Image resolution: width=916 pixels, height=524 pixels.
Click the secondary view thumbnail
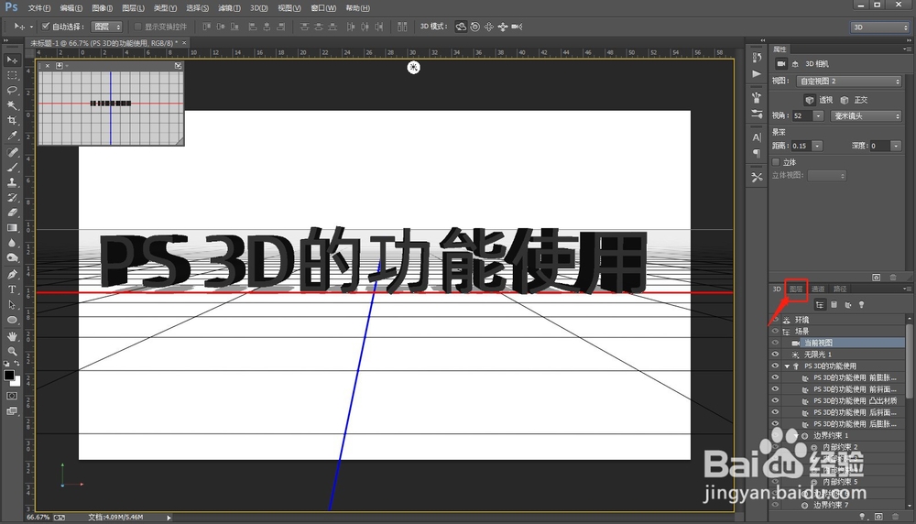[x=111, y=107]
